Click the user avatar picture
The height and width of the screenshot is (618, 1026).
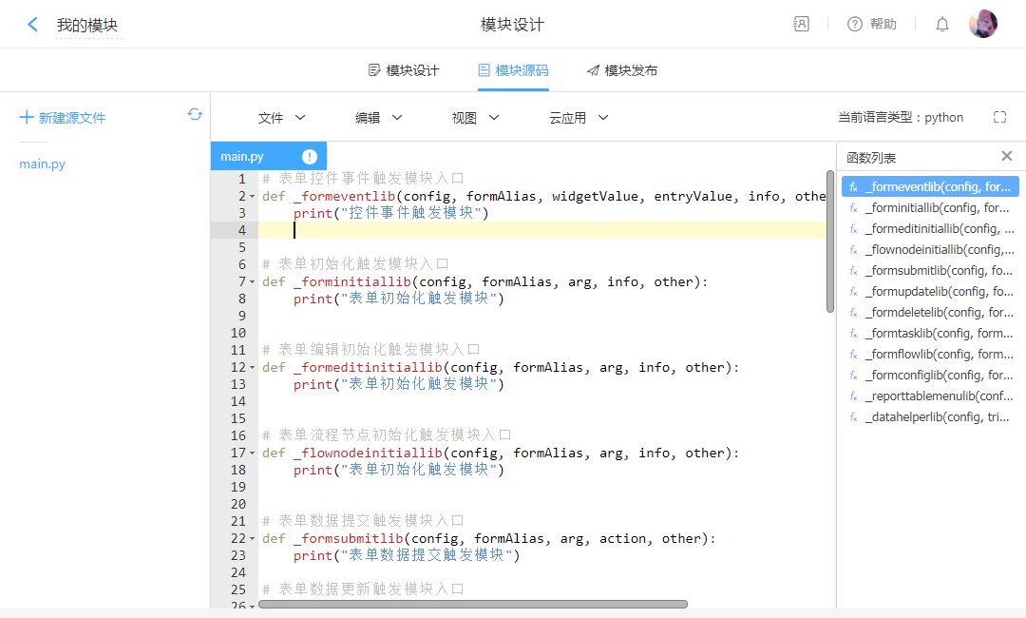pyautogui.click(x=982, y=24)
